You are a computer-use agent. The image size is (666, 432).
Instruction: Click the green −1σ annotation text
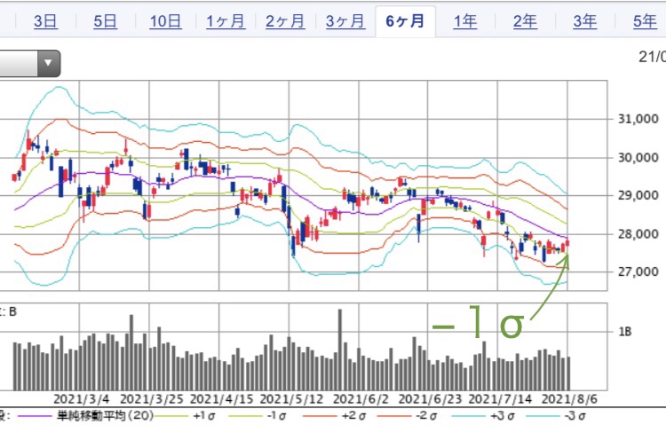[477, 326]
